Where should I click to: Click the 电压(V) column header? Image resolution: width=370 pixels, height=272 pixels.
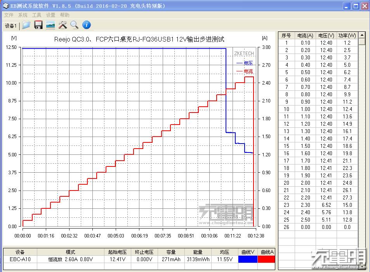click(326, 35)
